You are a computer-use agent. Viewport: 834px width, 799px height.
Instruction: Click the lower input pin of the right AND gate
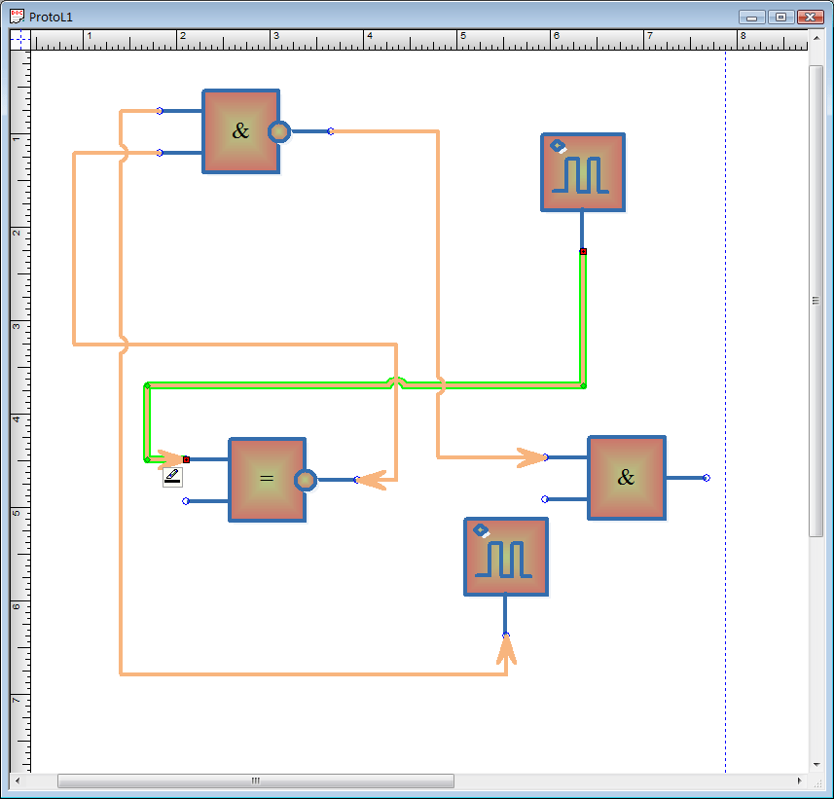tap(545, 499)
